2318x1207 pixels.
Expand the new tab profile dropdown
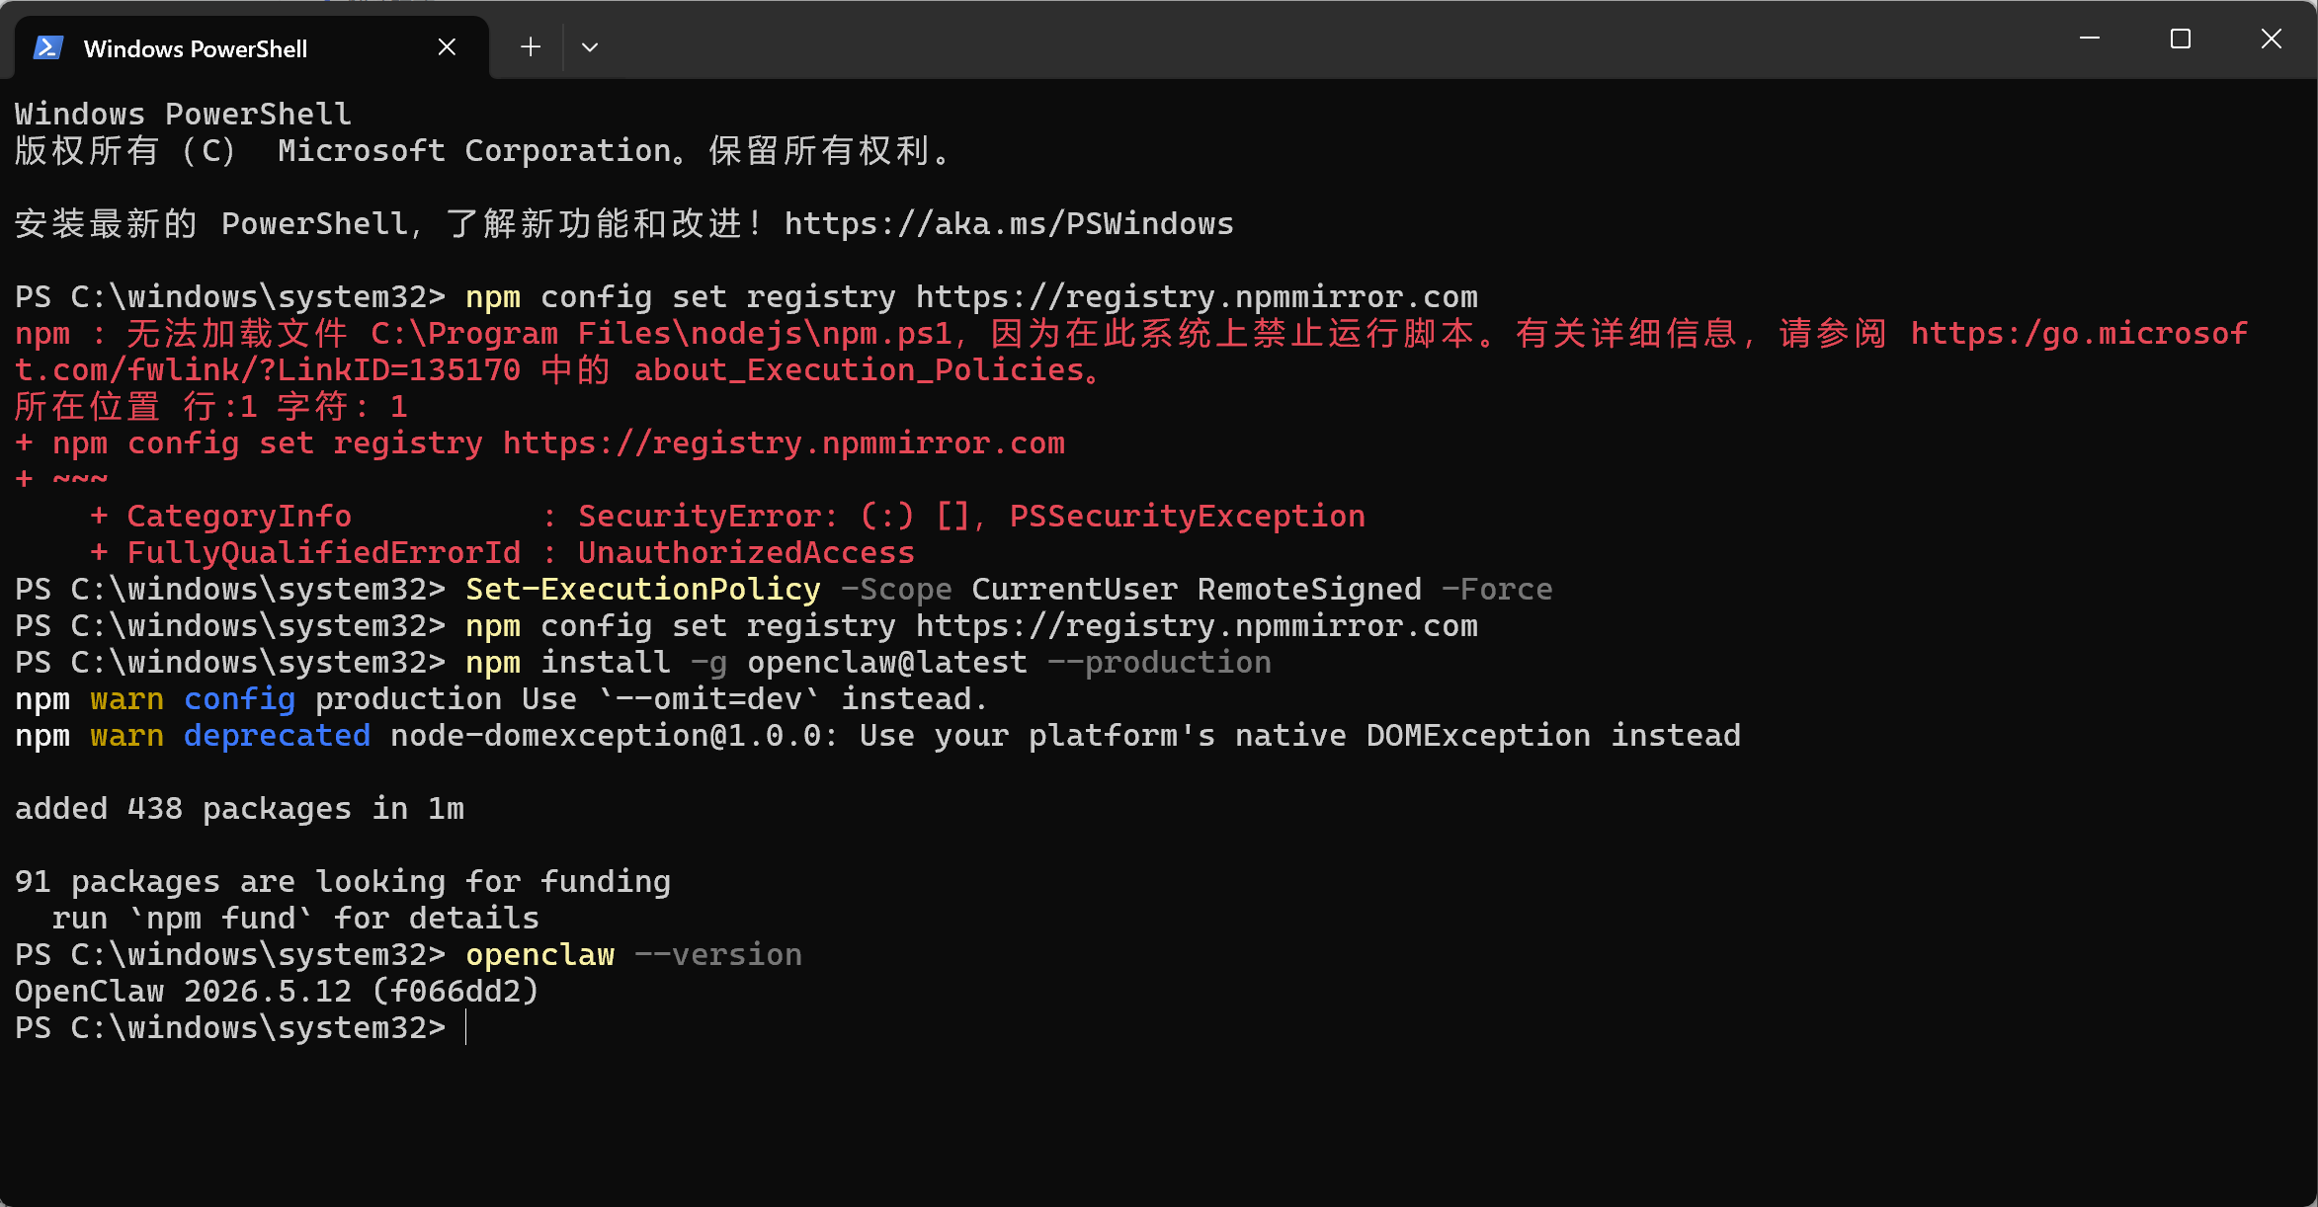[590, 47]
